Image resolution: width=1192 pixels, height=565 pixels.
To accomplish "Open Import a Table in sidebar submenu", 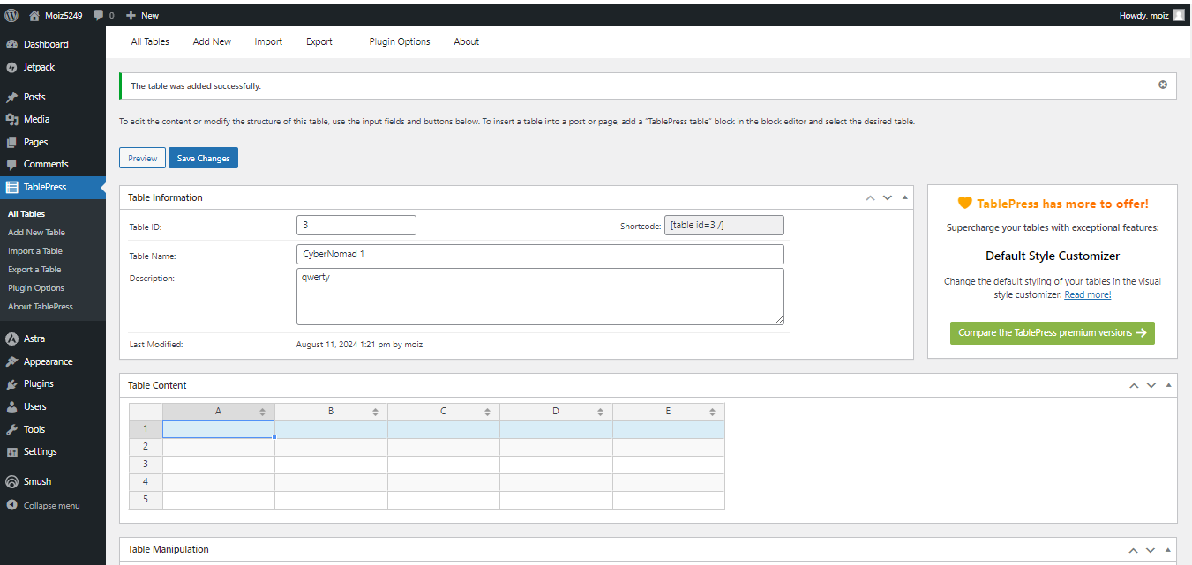I will (x=35, y=251).
